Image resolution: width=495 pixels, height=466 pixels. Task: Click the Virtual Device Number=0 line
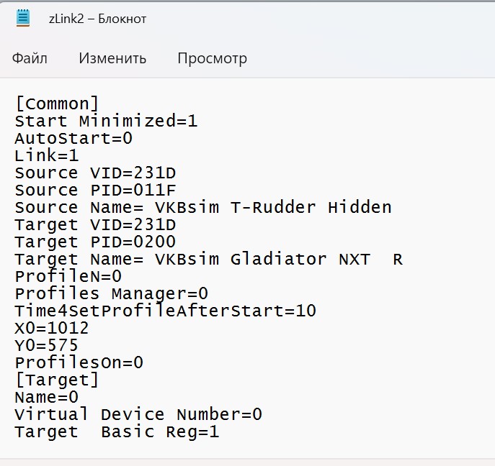(138, 414)
